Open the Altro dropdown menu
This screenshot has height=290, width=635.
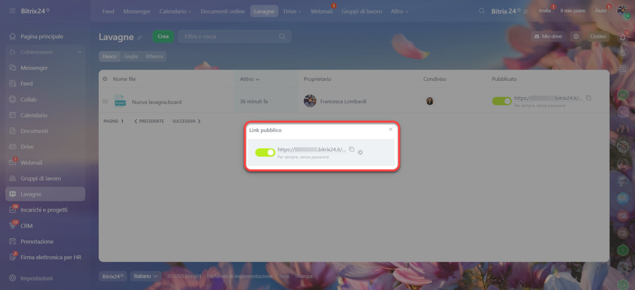399,11
